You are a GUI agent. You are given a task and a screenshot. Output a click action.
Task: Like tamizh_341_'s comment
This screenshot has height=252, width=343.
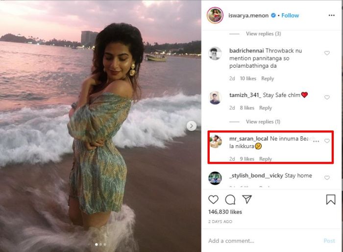(327, 98)
